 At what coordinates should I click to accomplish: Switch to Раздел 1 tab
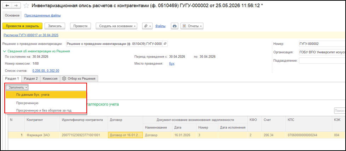[12, 78]
